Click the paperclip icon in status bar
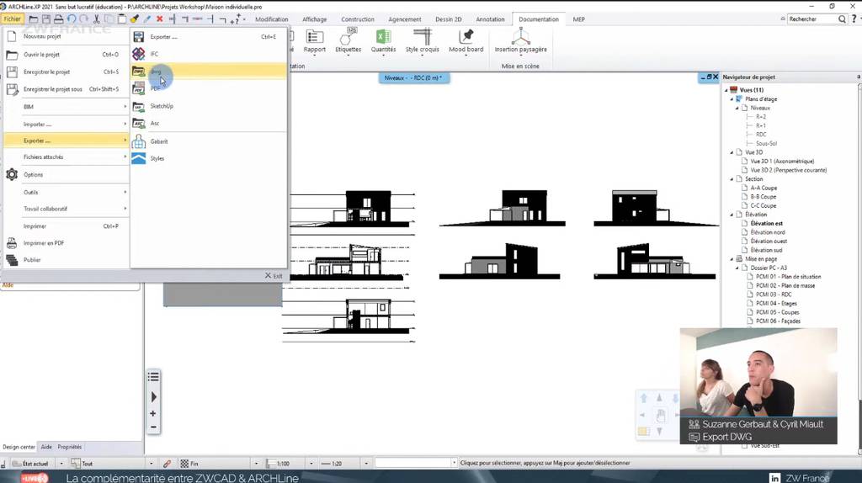862x483 pixels. point(167,464)
